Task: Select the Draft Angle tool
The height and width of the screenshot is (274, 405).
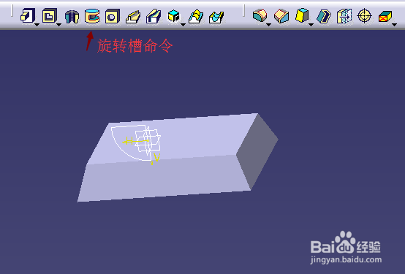Action: point(302,15)
